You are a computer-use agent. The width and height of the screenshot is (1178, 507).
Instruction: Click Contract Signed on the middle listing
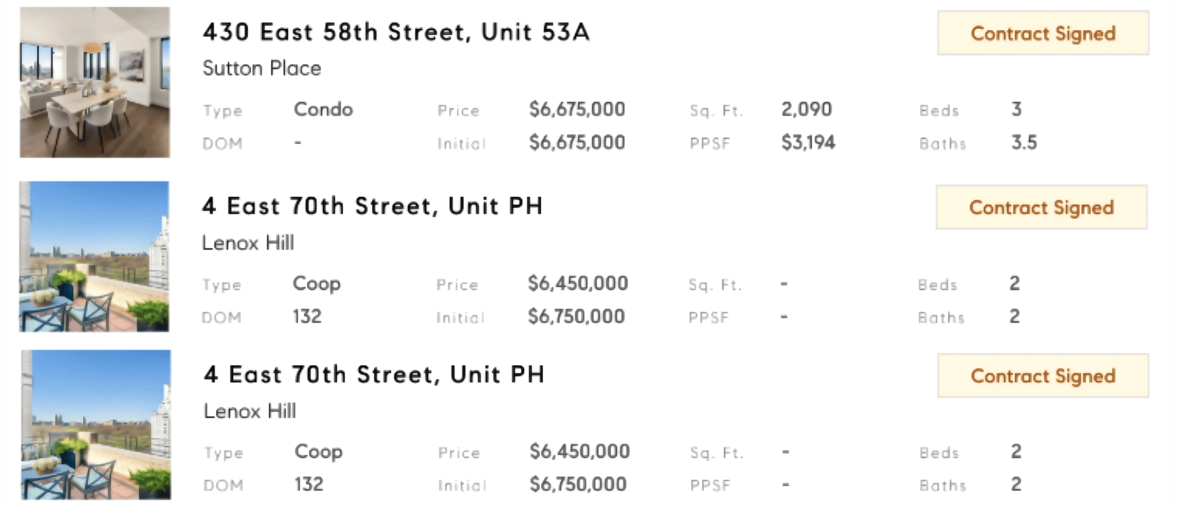(x=1042, y=207)
